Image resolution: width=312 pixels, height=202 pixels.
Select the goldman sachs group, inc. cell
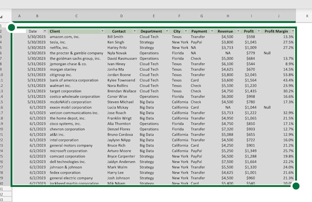click(75, 58)
